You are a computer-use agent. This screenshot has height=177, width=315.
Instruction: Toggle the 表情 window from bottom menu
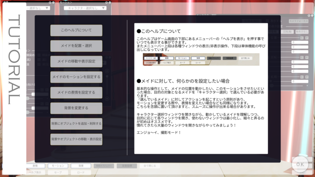[36, 166]
